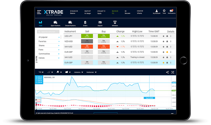Open the info icon for USD/JPY
Image resolution: width=211 pixels, height=125 pixels.
171,36
